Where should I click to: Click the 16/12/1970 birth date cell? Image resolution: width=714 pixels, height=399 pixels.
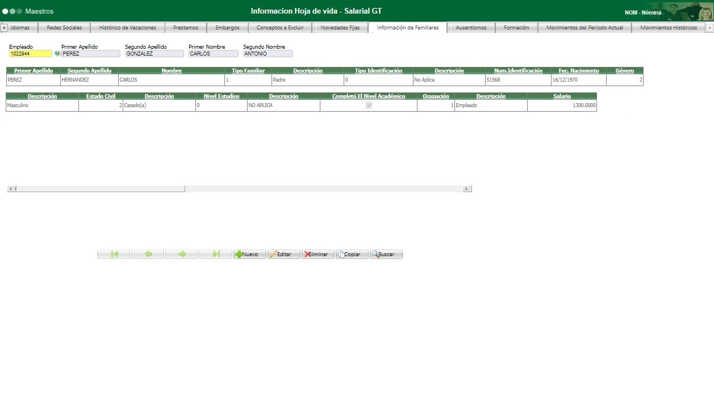[578, 80]
